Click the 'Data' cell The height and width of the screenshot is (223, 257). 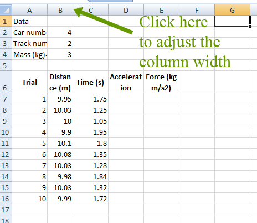[x=30, y=21]
